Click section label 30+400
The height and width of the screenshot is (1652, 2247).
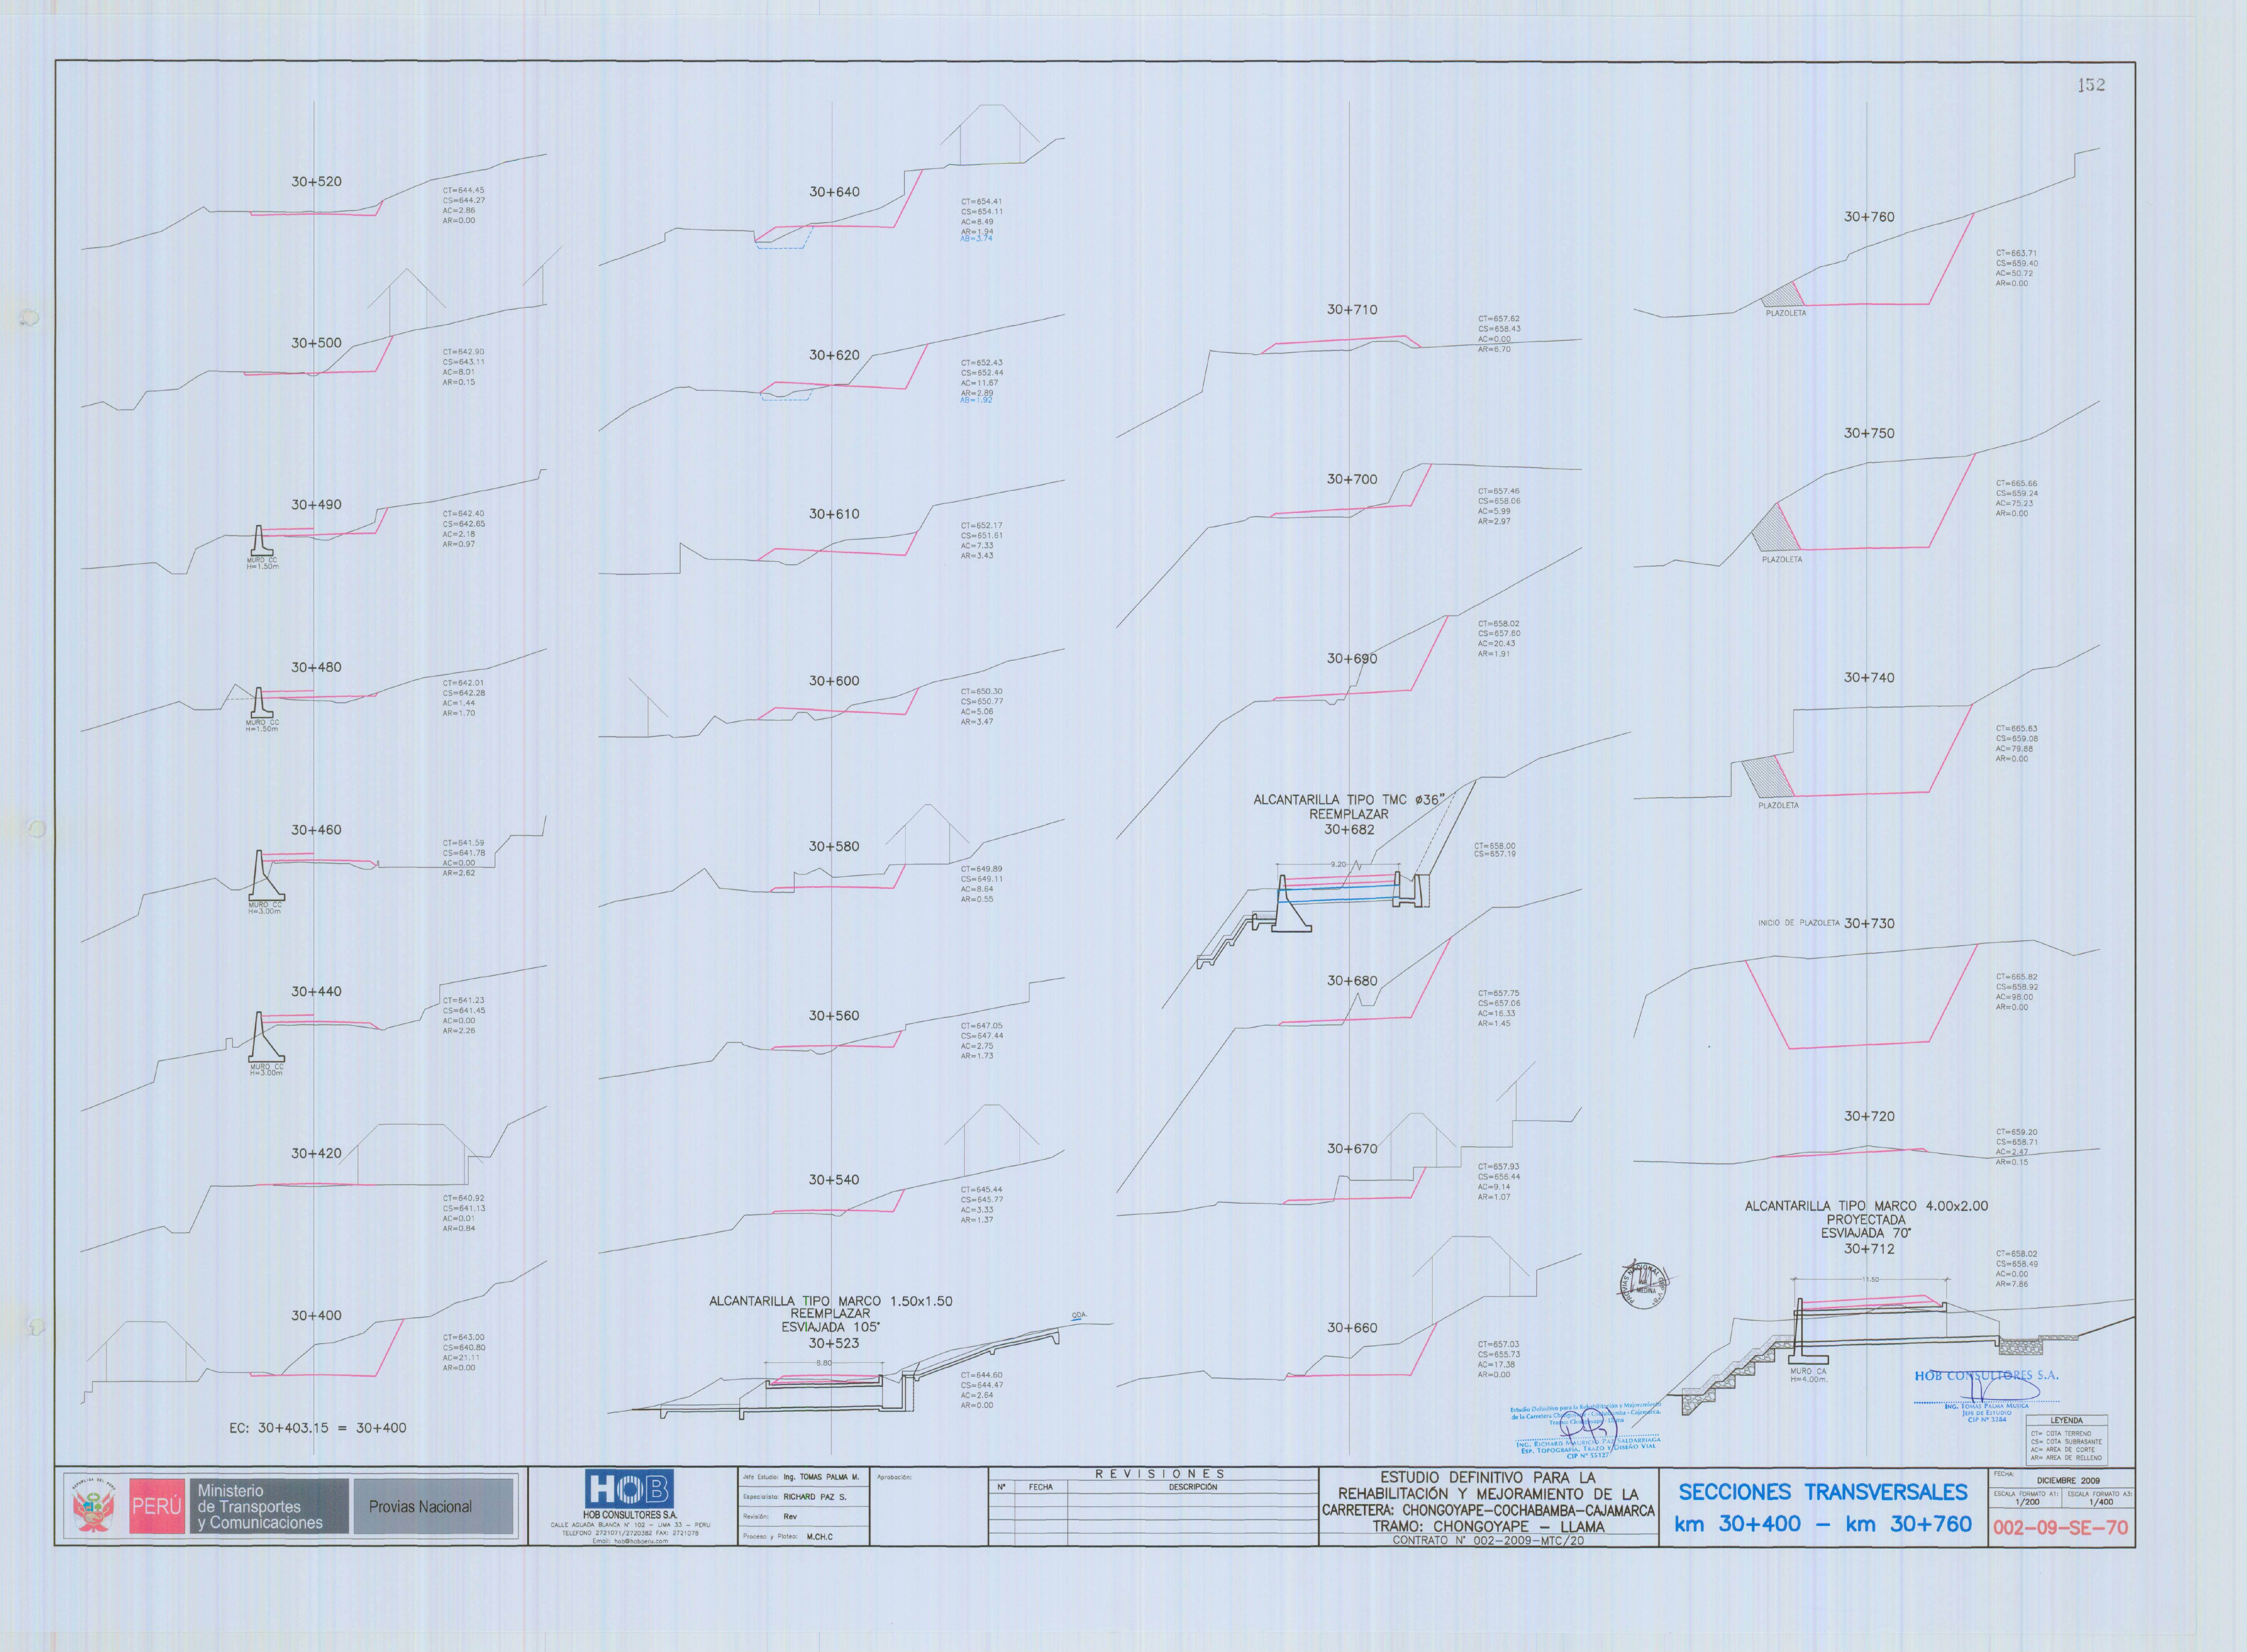tap(316, 1316)
